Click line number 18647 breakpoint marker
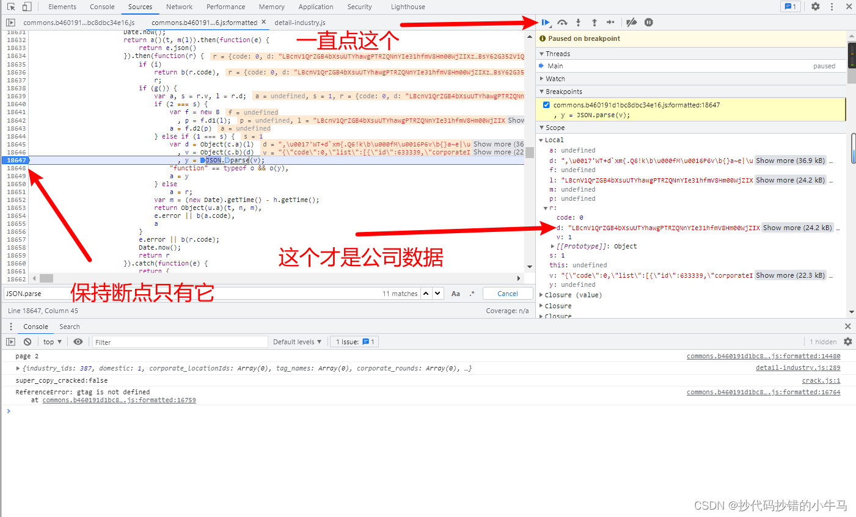Viewport: 856px width, 517px height. point(16,161)
